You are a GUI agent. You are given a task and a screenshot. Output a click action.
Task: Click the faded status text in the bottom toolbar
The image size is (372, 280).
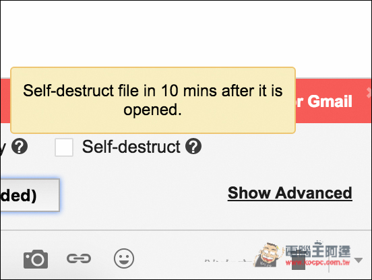pyautogui.click(x=228, y=262)
